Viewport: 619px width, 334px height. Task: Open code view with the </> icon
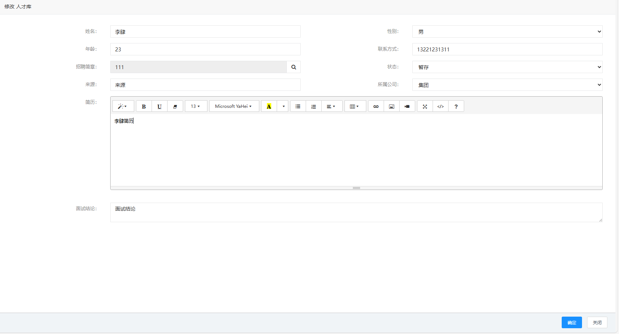coord(441,106)
